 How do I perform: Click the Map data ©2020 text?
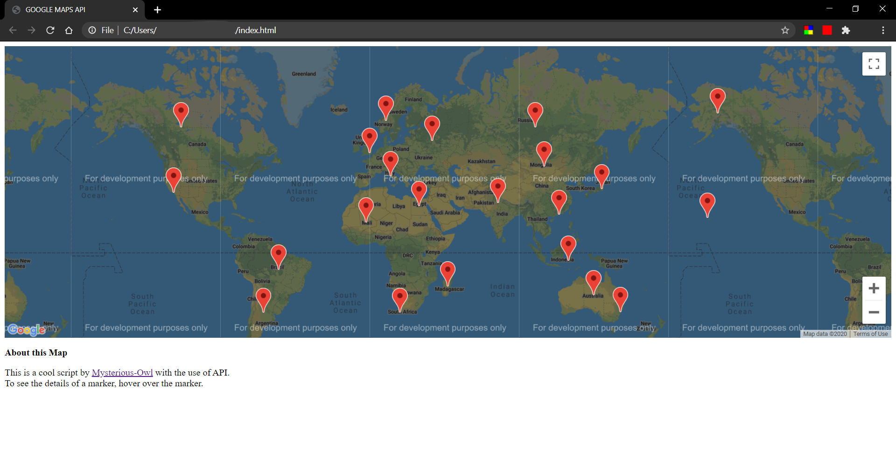825,334
